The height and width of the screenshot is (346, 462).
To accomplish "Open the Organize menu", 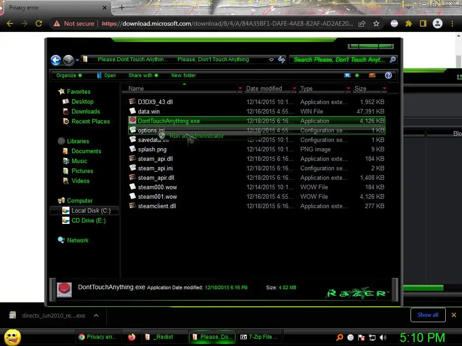I will pyautogui.click(x=69, y=75).
